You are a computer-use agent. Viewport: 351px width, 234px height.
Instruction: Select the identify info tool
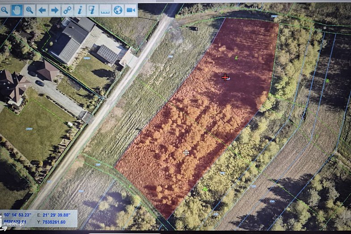[80, 9]
